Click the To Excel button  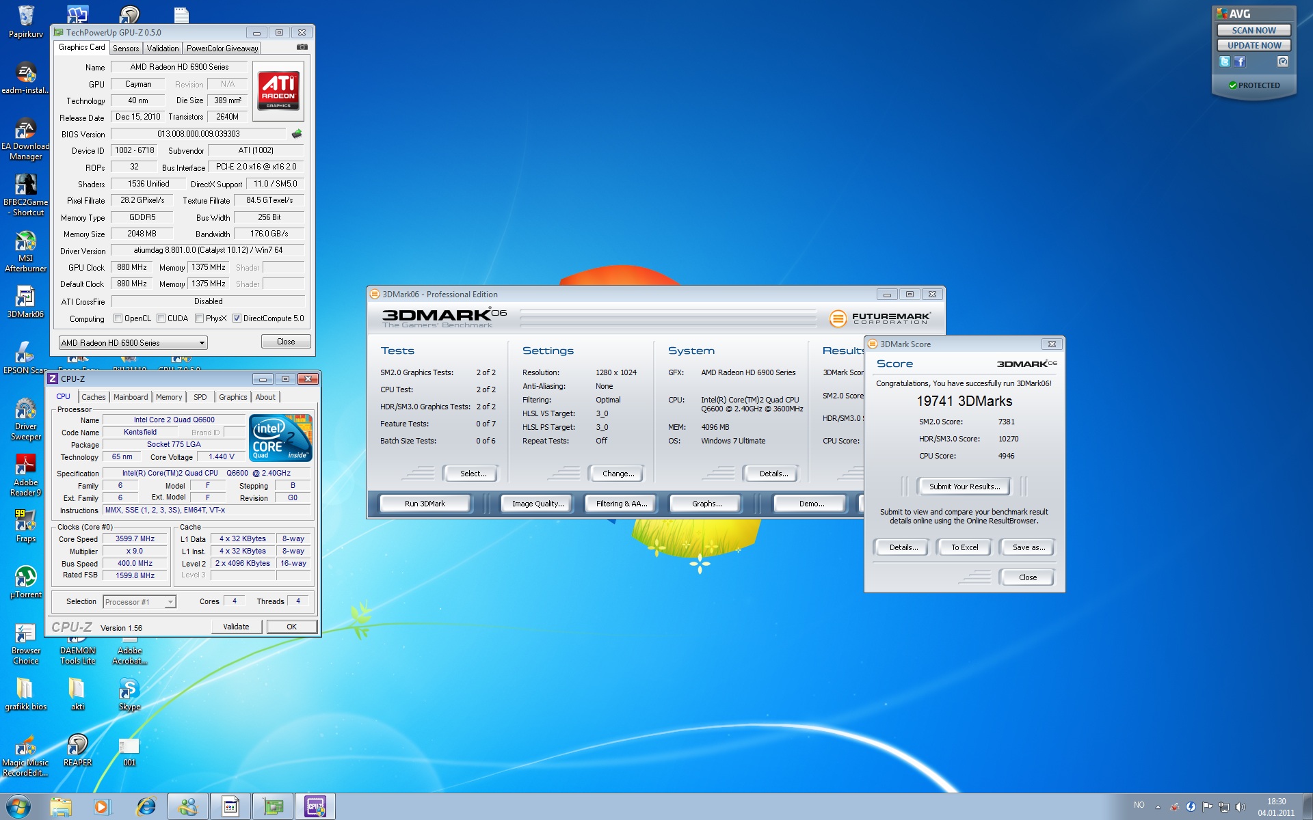[x=964, y=547]
